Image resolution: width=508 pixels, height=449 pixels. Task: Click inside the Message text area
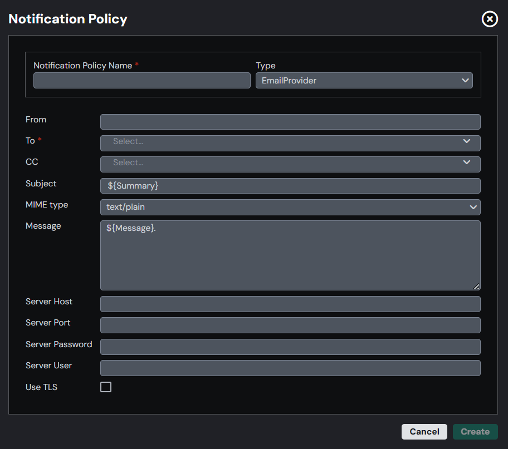coord(290,255)
